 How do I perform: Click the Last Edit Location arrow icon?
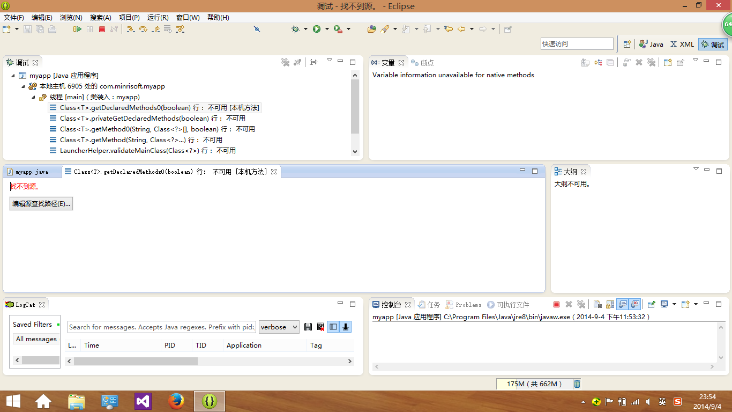point(449,29)
